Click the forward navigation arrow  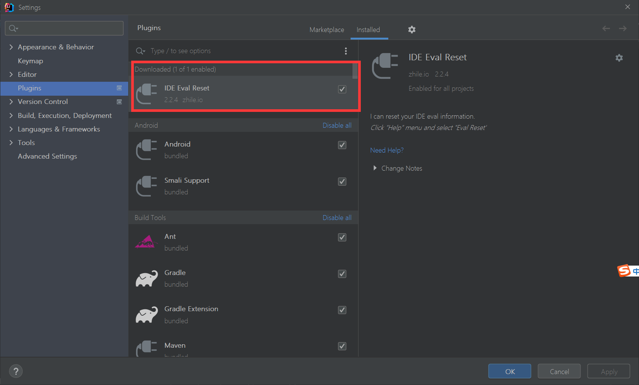tap(623, 28)
